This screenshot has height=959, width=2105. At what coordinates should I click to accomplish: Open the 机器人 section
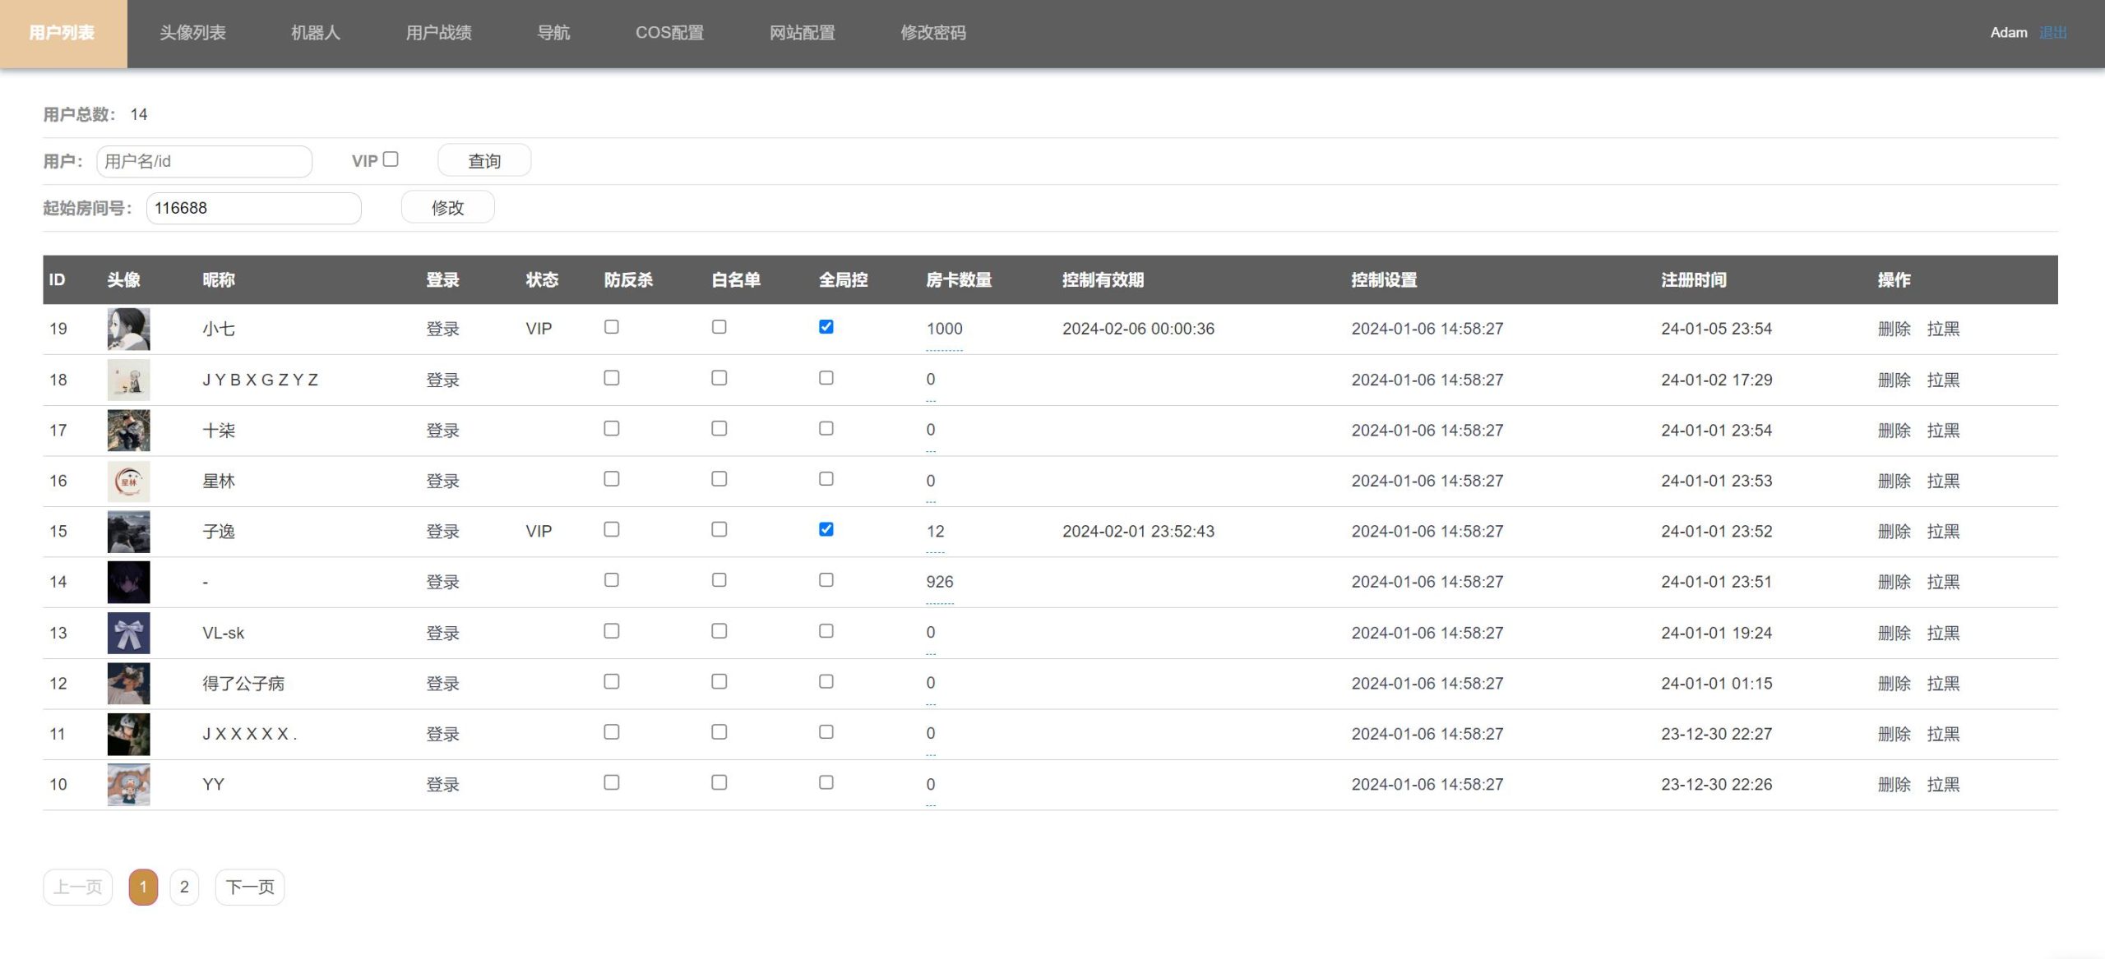coord(317,33)
